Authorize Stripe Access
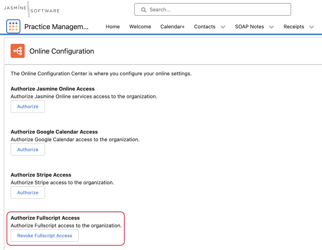This screenshot has height=250, width=322. 28,193
